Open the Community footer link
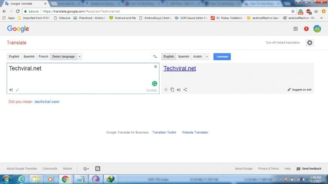Viewport: 328px width, 184px height. point(50,168)
